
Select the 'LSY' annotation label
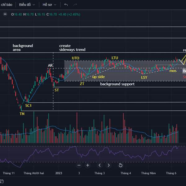[x=144, y=77]
